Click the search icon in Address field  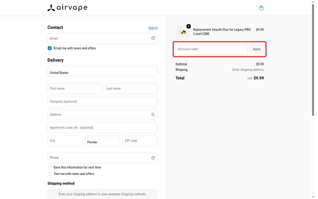click(x=153, y=114)
